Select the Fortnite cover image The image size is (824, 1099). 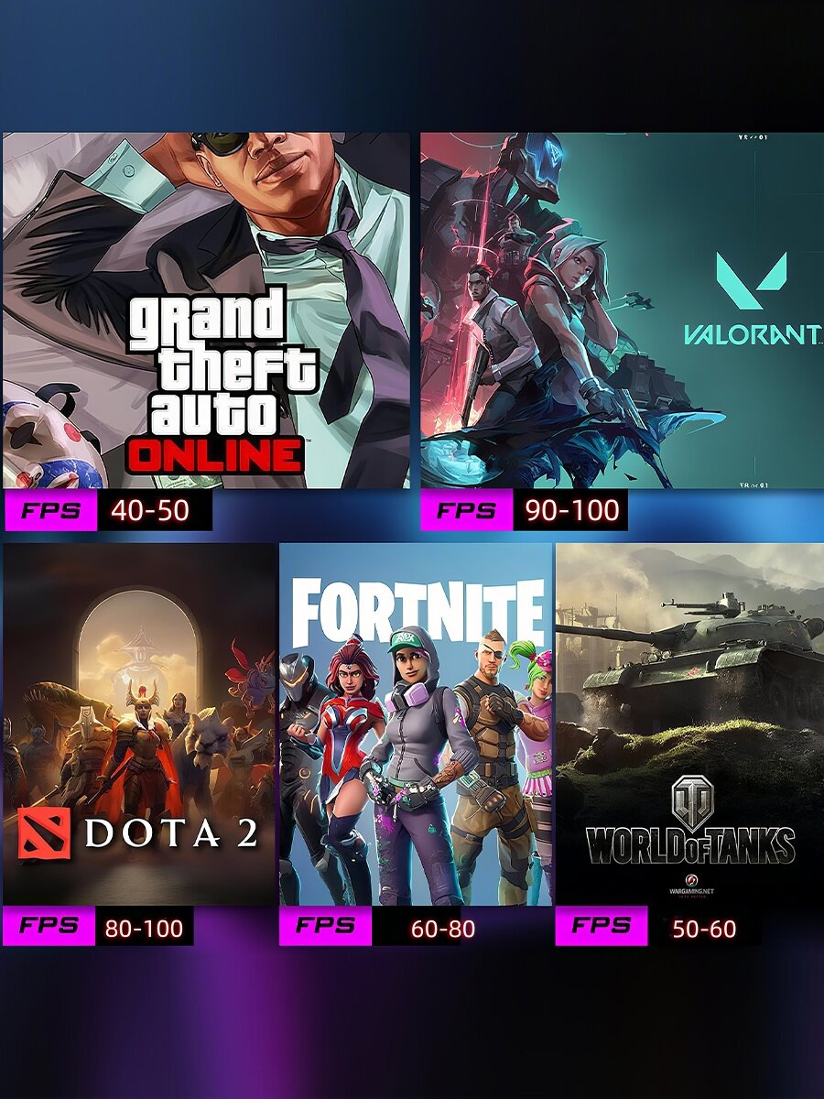tap(416, 724)
